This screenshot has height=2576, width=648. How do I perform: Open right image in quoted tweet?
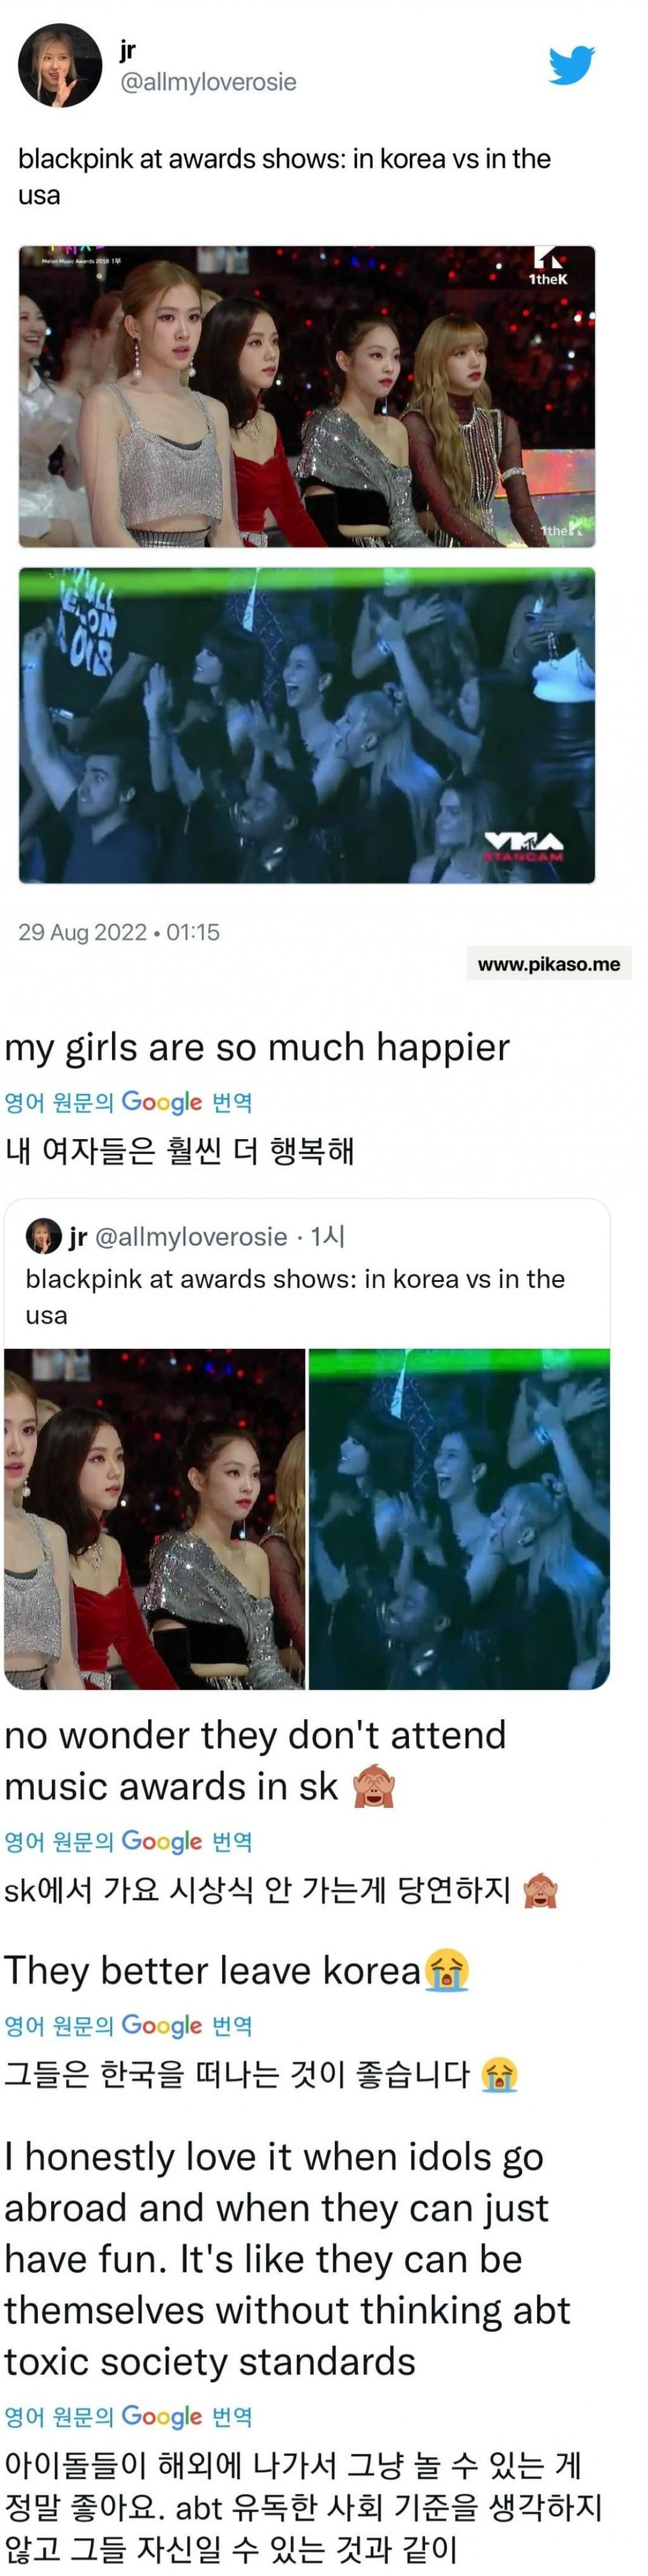[459, 1519]
